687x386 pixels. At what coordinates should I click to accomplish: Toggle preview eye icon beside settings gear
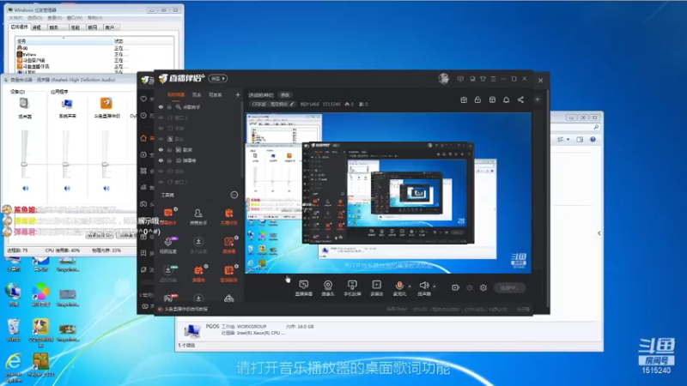[x=469, y=287]
